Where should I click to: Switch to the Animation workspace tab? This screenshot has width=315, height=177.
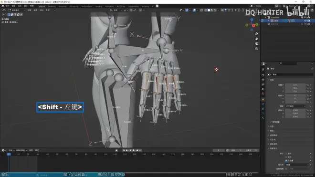(109, 6)
